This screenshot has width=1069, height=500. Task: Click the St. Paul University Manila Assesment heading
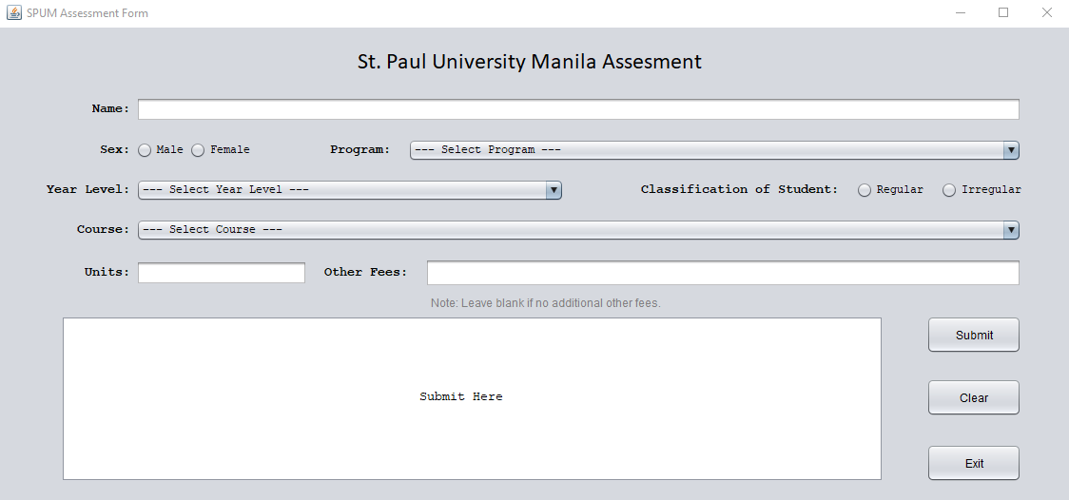tap(530, 61)
